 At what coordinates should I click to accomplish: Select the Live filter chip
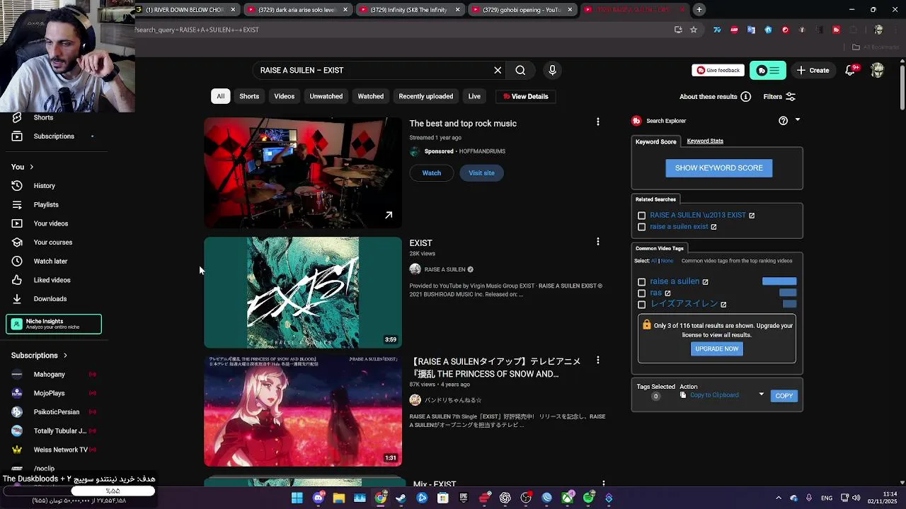pyautogui.click(x=474, y=96)
